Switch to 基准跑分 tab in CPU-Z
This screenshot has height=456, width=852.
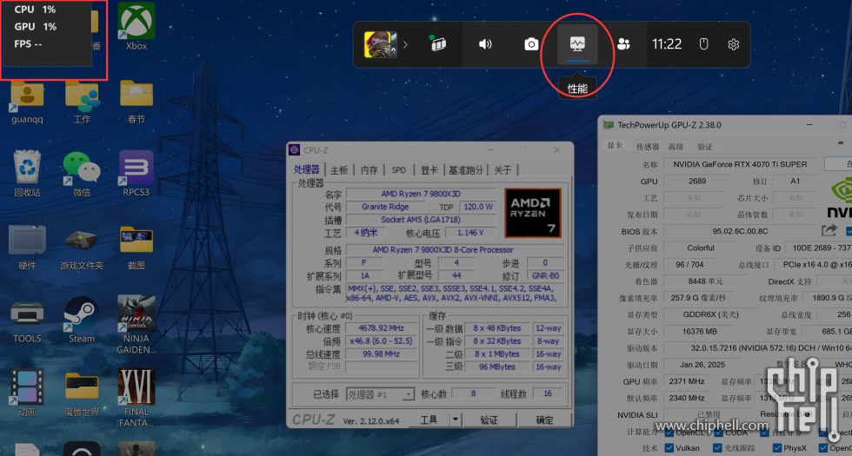(x=466, y=170)
